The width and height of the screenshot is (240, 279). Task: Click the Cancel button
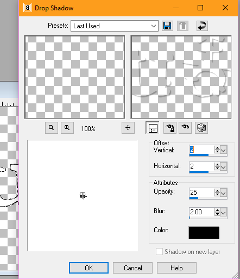pos(132,268)
